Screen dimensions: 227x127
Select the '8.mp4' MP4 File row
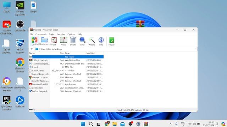tap(66, 67)
